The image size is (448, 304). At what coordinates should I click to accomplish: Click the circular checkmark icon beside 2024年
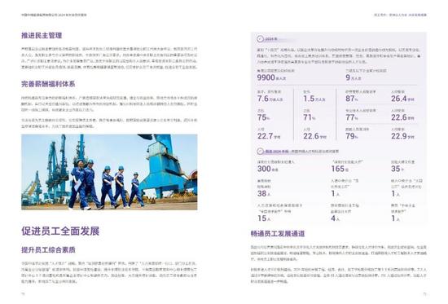point(260,39)
